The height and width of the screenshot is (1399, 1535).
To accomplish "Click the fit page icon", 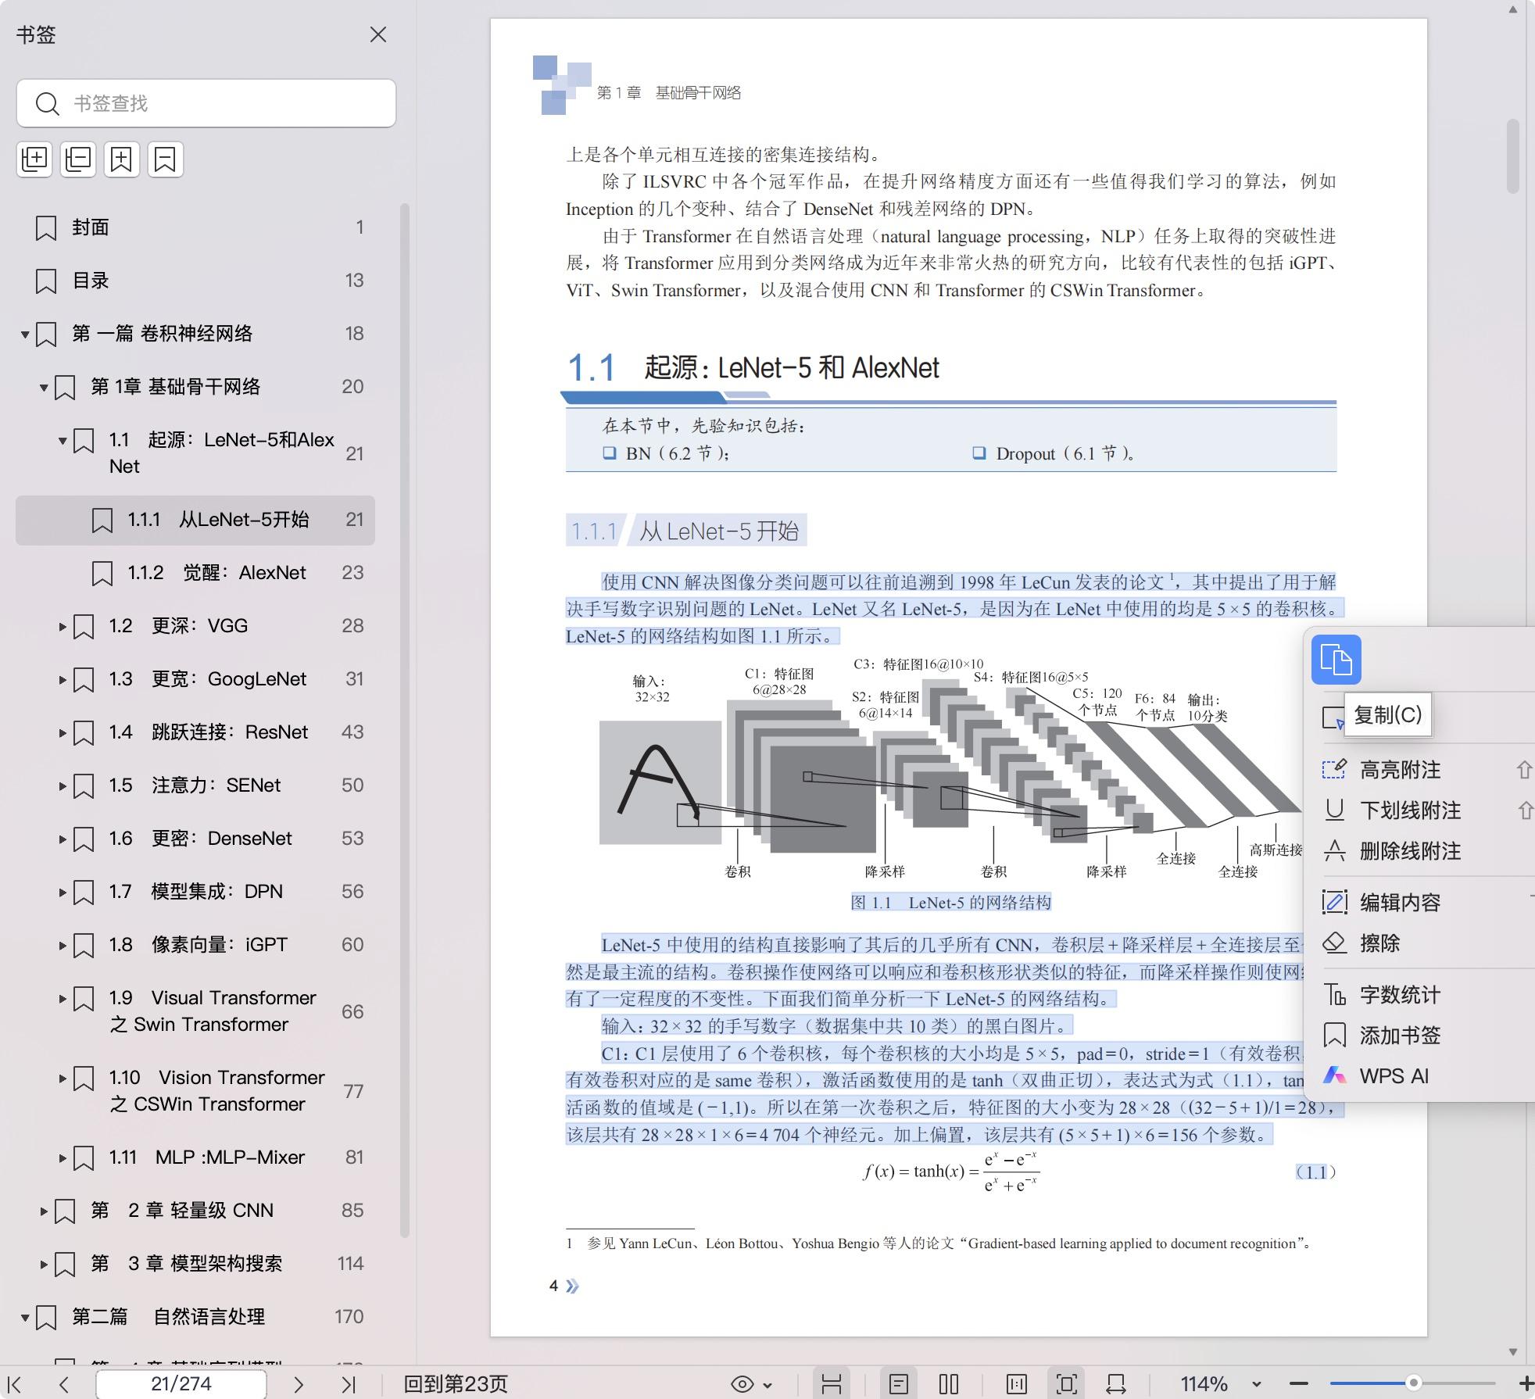I will 1067,1384.
